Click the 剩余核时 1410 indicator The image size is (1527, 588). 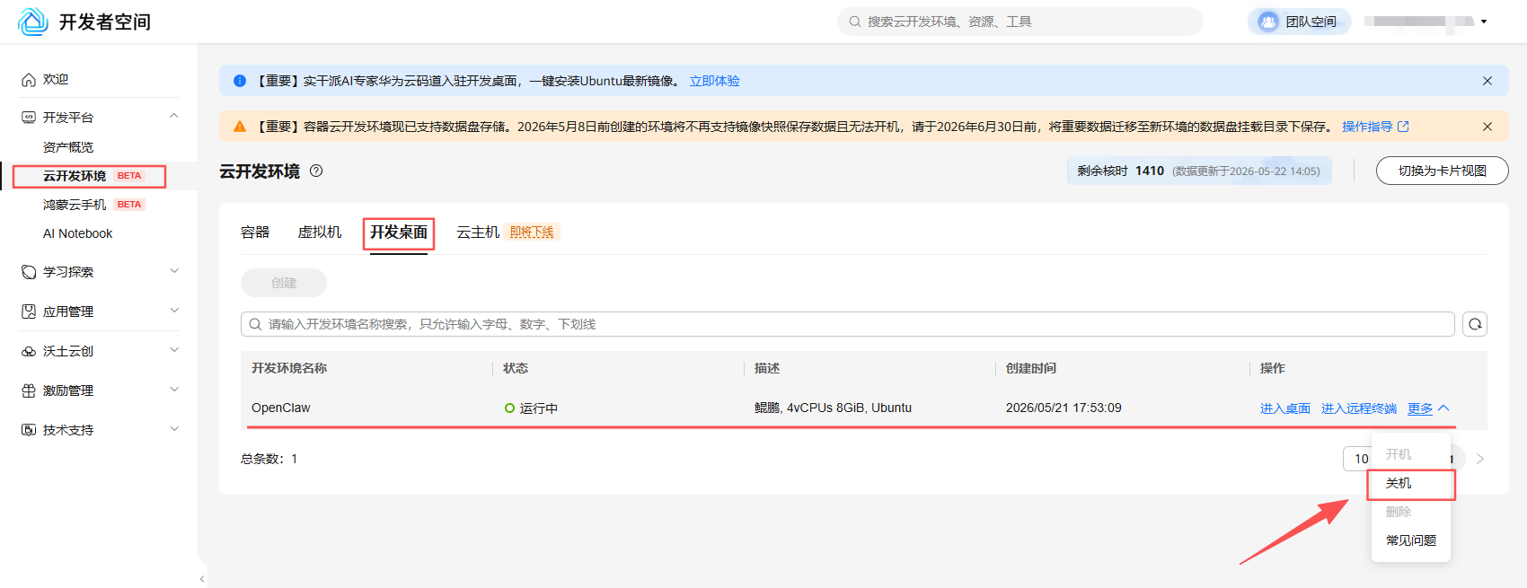click(x=1199, y=171)
